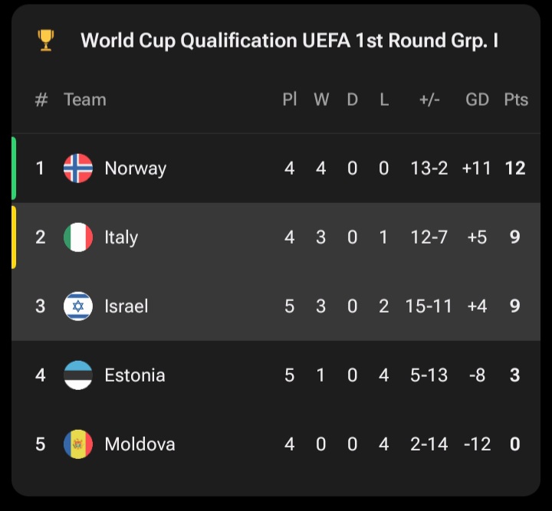Click Israel's 15-11 goals record
Viewport: 552px width, 511px height.
tap(429, 306)
